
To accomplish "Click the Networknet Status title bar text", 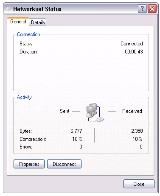I will click(37, 9).
